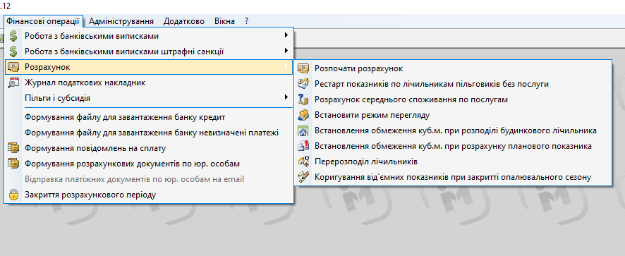Click the calculator icon beside Розрахунок
Viewport: 625px width, 256px height.
13,67
